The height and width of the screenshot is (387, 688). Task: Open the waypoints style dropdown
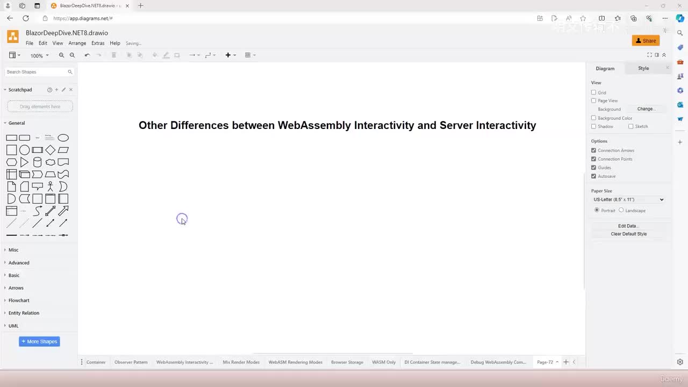210,55
